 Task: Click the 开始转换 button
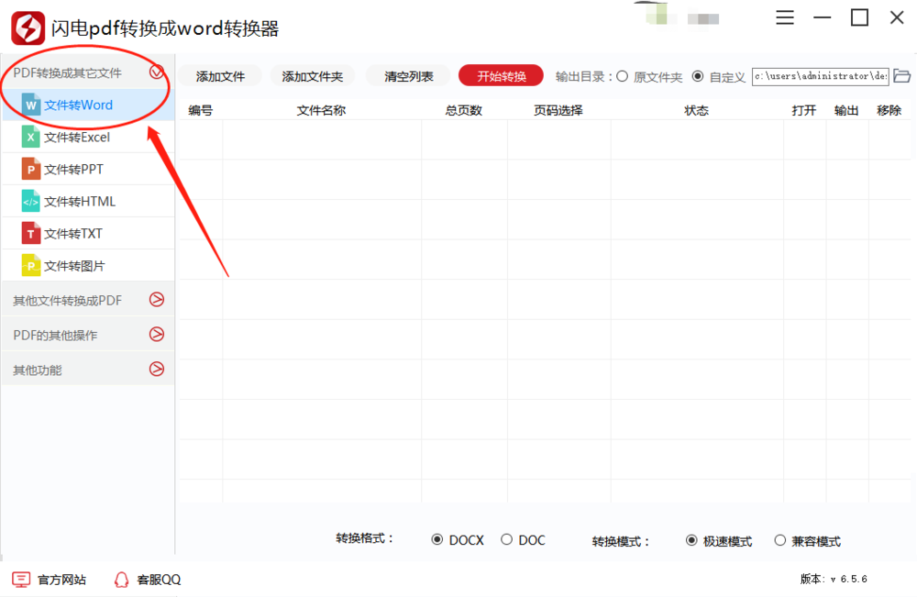501,76
